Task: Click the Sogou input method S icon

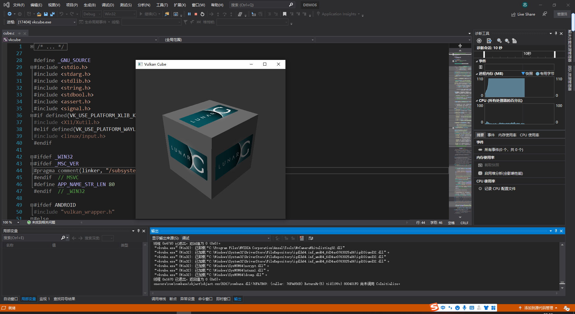Action: click(x=434, y=307)
